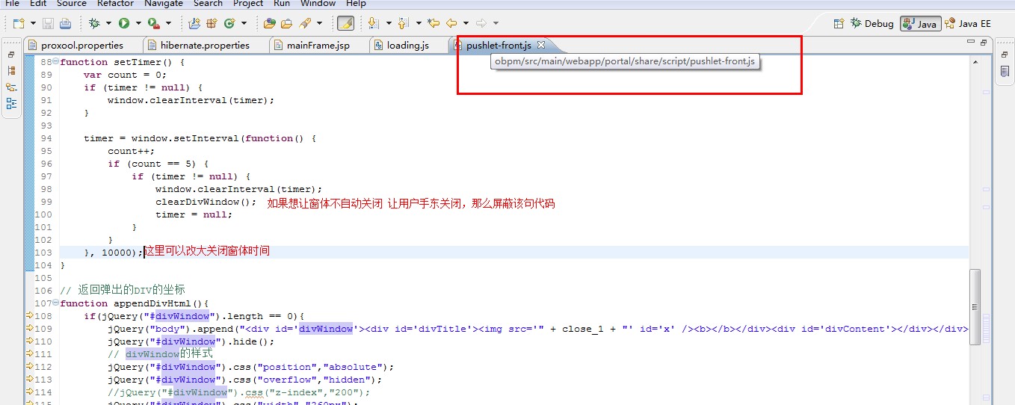Click the Run External Tools icon
Viewport: 1015px width, 405px height.
click(153, 24)
